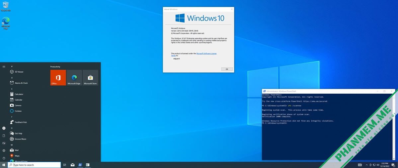
Task: Open the clock showing 2:52 PM
Action: [384, 165]
